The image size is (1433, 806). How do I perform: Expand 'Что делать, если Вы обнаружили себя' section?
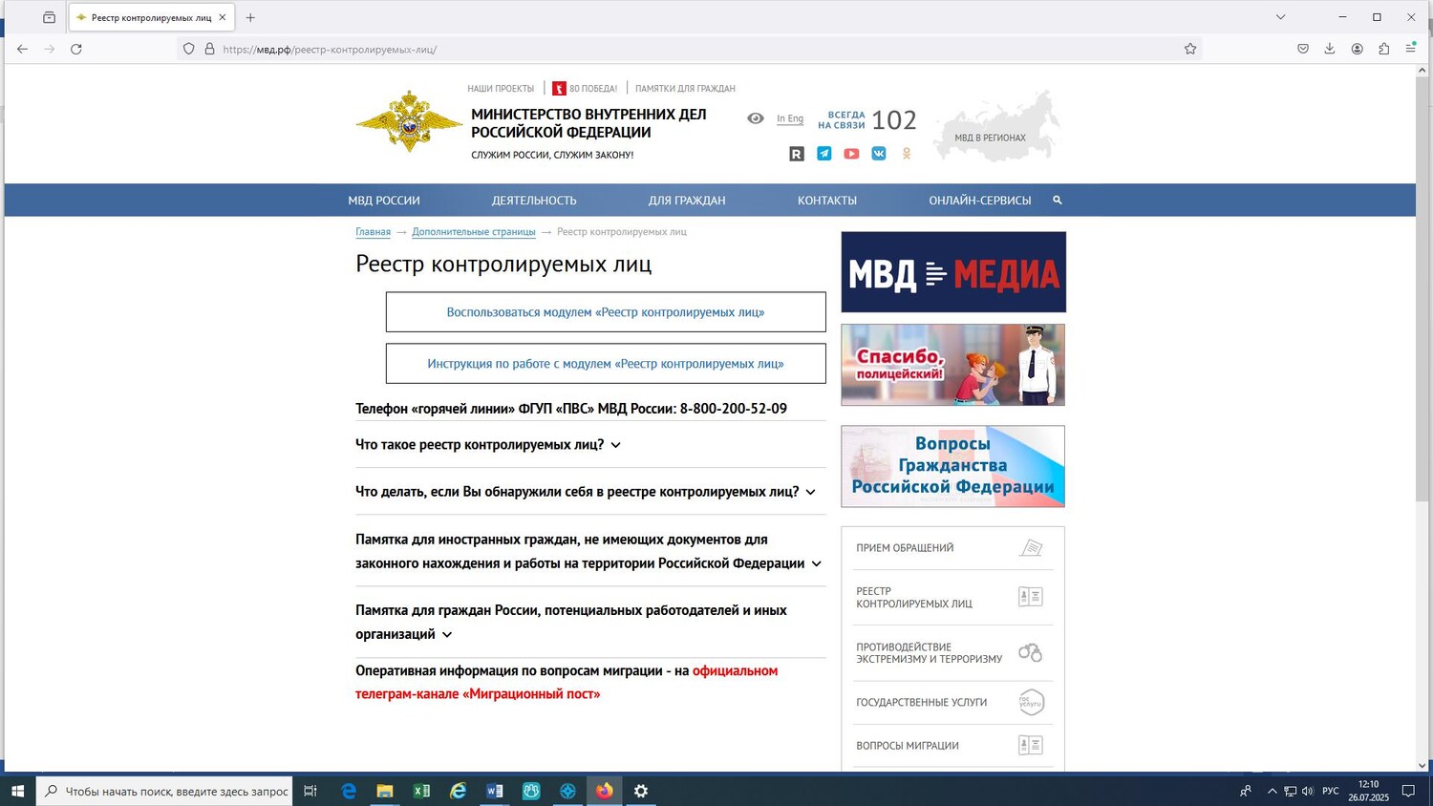tap(585, 492)
